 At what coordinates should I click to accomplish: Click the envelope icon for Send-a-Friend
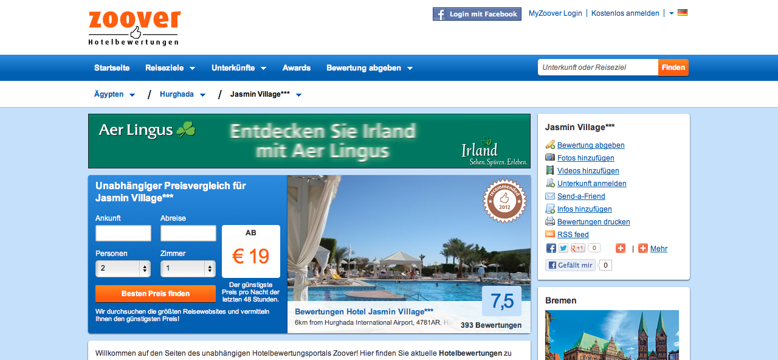[550, 196]
